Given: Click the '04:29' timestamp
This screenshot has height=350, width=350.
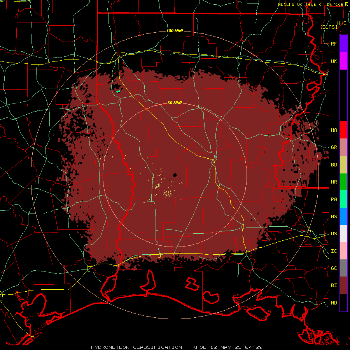Looking at the screenshot, I should click(254, 347).
